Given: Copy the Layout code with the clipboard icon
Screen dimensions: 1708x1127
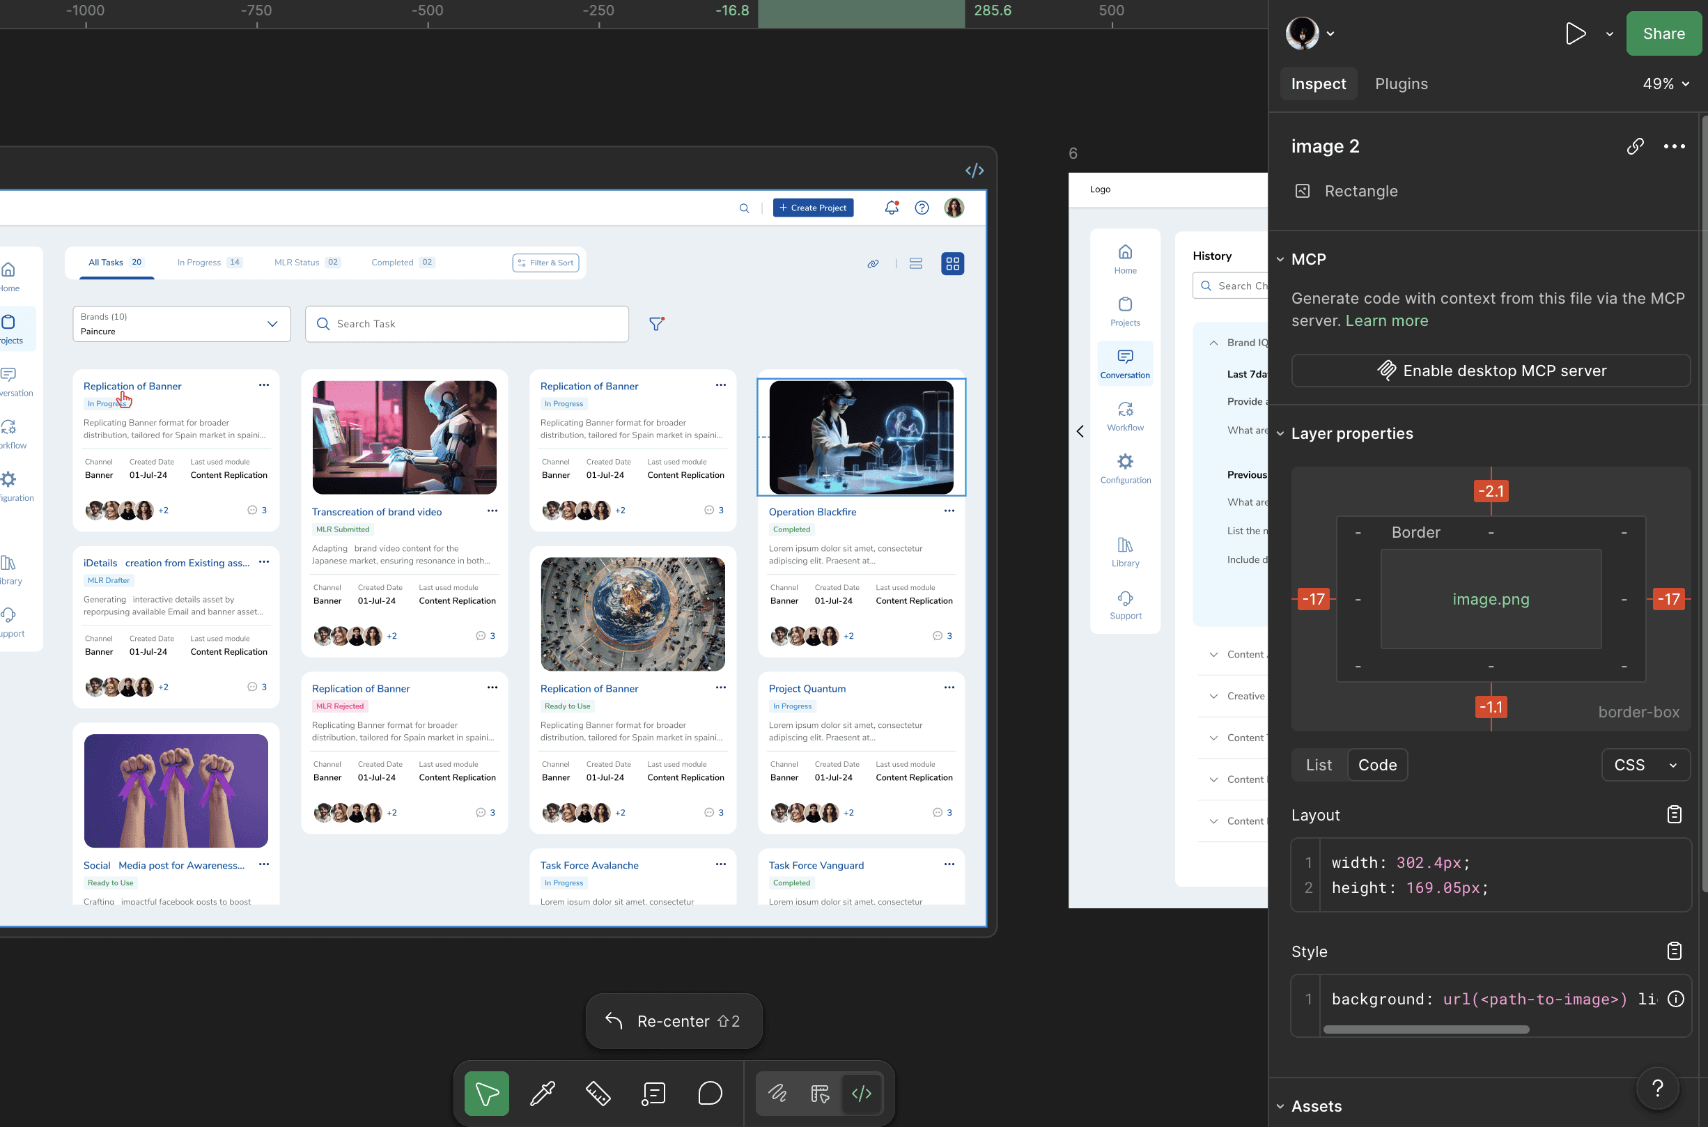Looking at the screenshot, I should [x=1675, y=814].
